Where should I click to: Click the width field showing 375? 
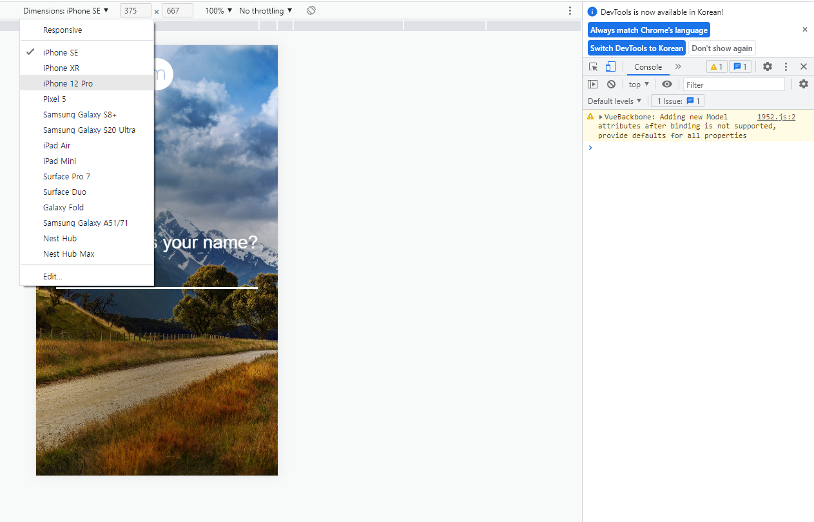click(x=135, y=11)
